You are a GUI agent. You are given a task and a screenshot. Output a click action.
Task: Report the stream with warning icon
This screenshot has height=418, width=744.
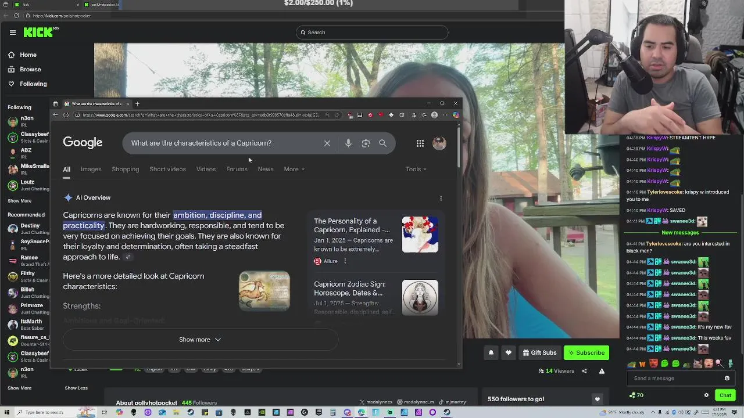point(602,371)
